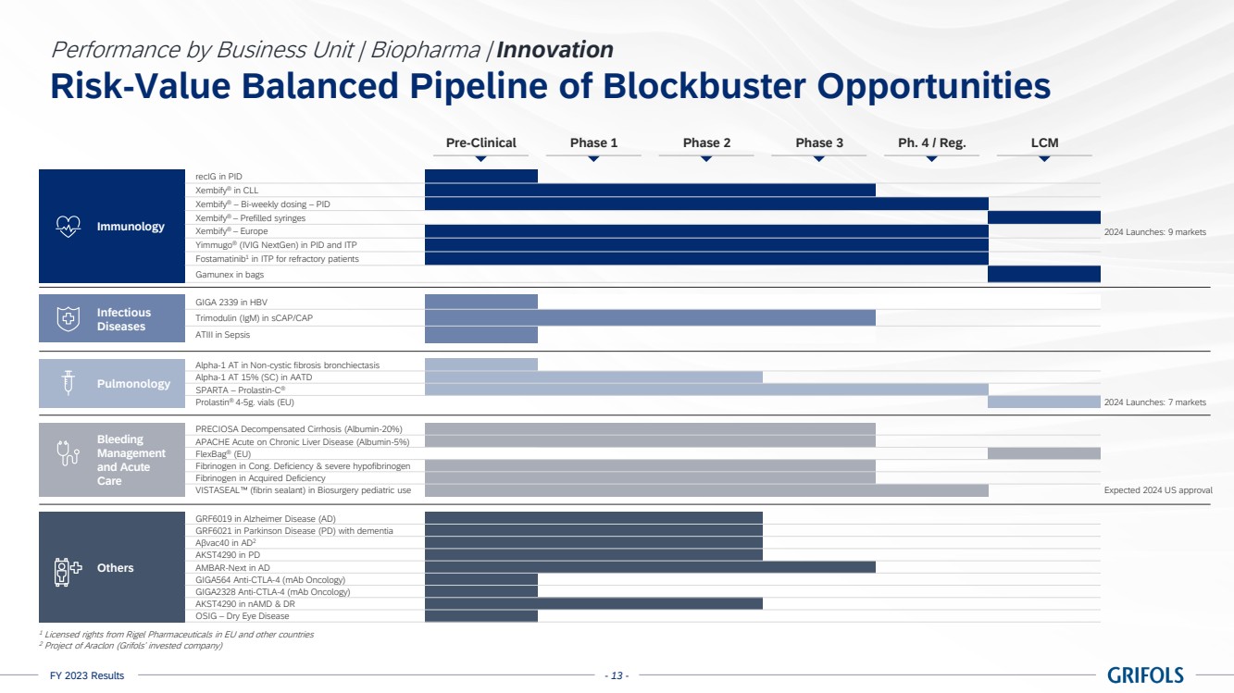Click 'Xembify – Prefilled syringes' row label
Image resolution: width=1234 pixels, height=693 pixels.
pos(250,218)
